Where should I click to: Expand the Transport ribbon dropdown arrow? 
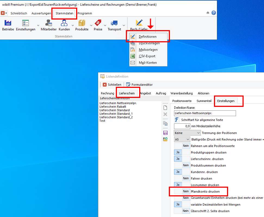point(124,25)
